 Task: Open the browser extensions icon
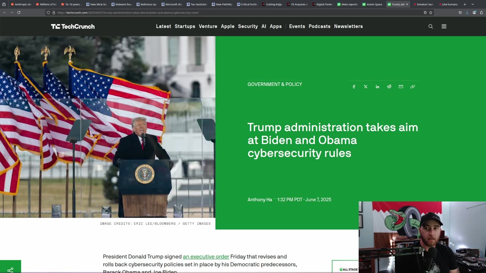coord(481,13)
